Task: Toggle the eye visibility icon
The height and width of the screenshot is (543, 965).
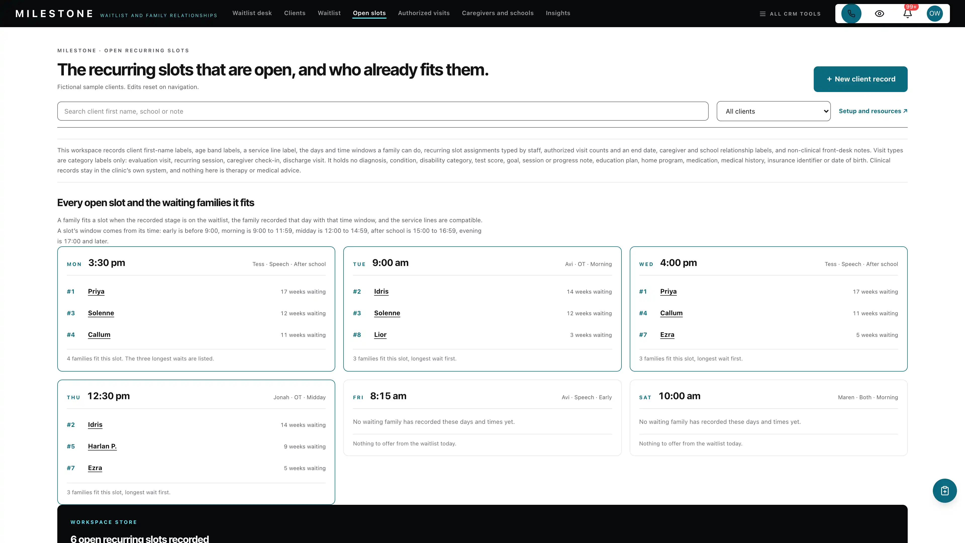Action: pos(879,14)
